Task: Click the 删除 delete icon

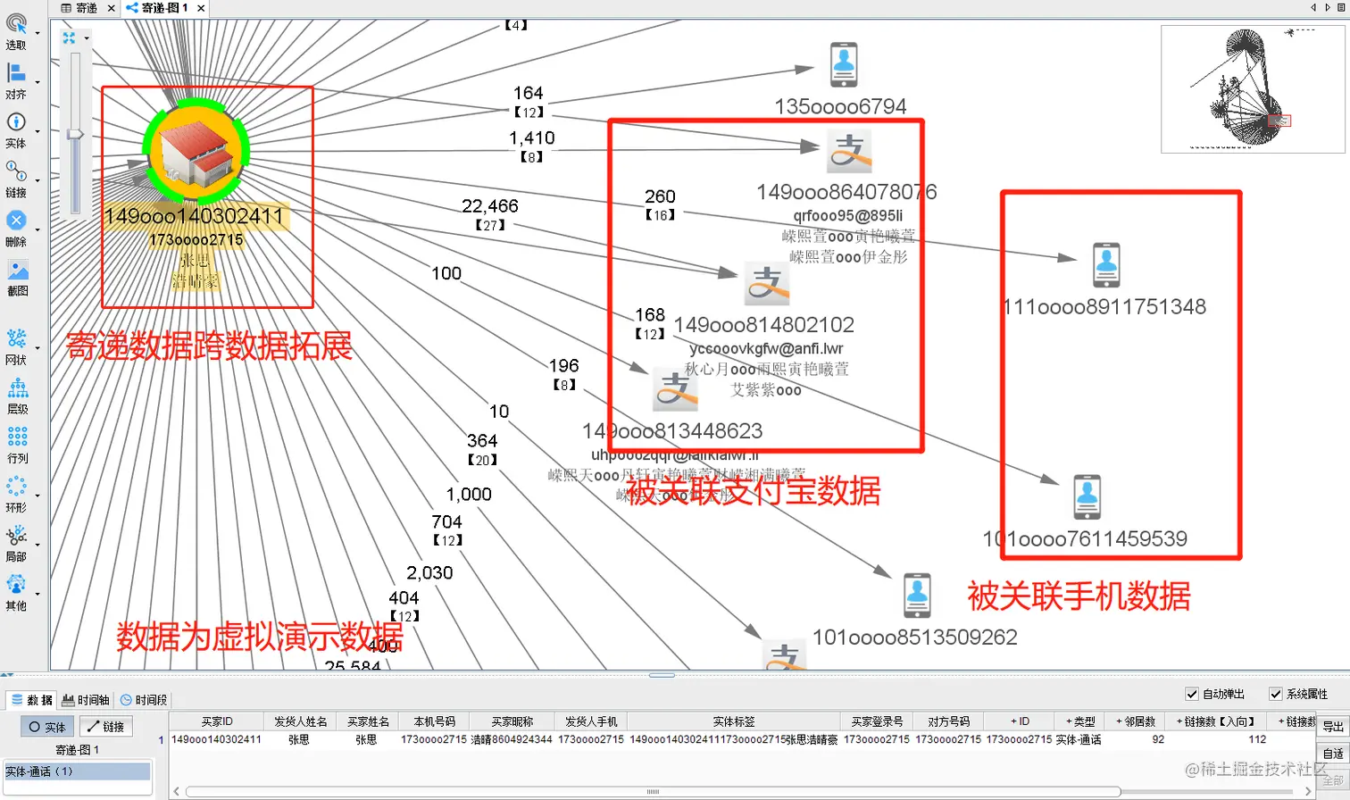Action: tap(16, 221)
